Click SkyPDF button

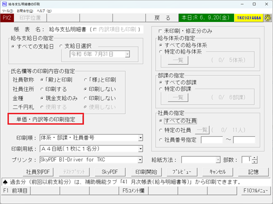[110, 172]
